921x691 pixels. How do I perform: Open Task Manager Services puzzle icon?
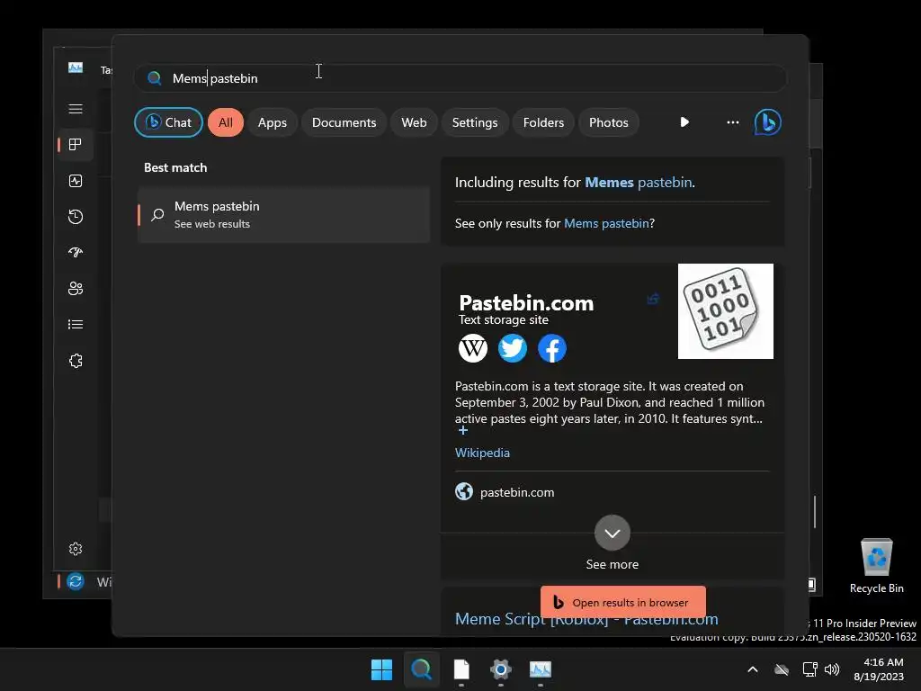pyautogui.click(x=76, y=361)
